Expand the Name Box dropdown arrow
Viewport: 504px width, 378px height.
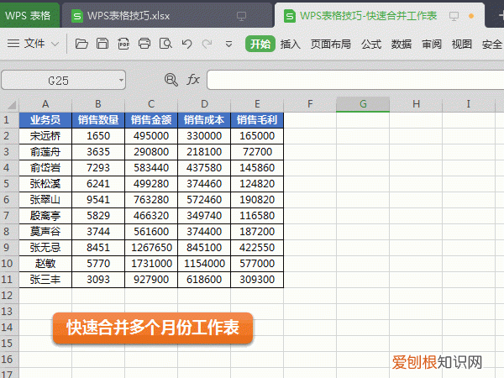point(121,80)
